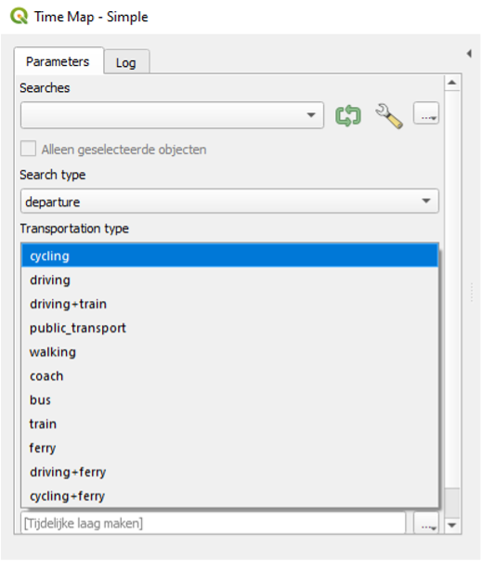
Task: Select bus transportation type
Action: pos(229,399)
